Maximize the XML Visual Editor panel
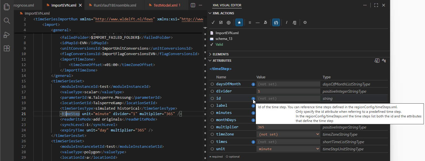The image size is (425, 161). coord(376,5)
